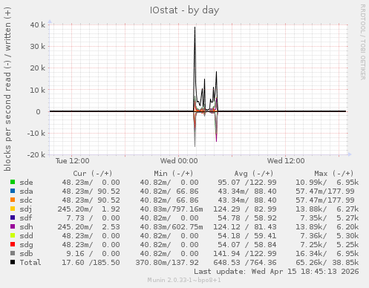This screenshot has height=288, width=369.
Task: Select the 'sdh' legend label
Action: click(26, 227)
